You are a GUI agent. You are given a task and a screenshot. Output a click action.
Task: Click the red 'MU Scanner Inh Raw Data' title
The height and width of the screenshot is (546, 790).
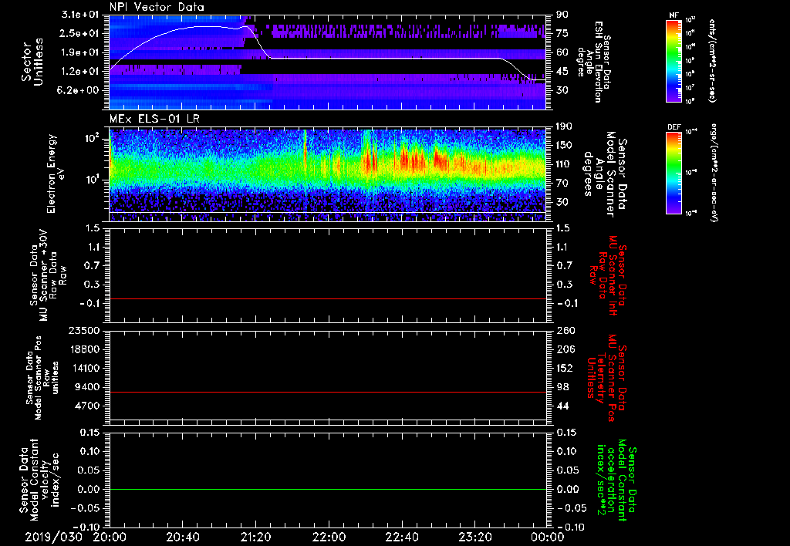point(608,275)
